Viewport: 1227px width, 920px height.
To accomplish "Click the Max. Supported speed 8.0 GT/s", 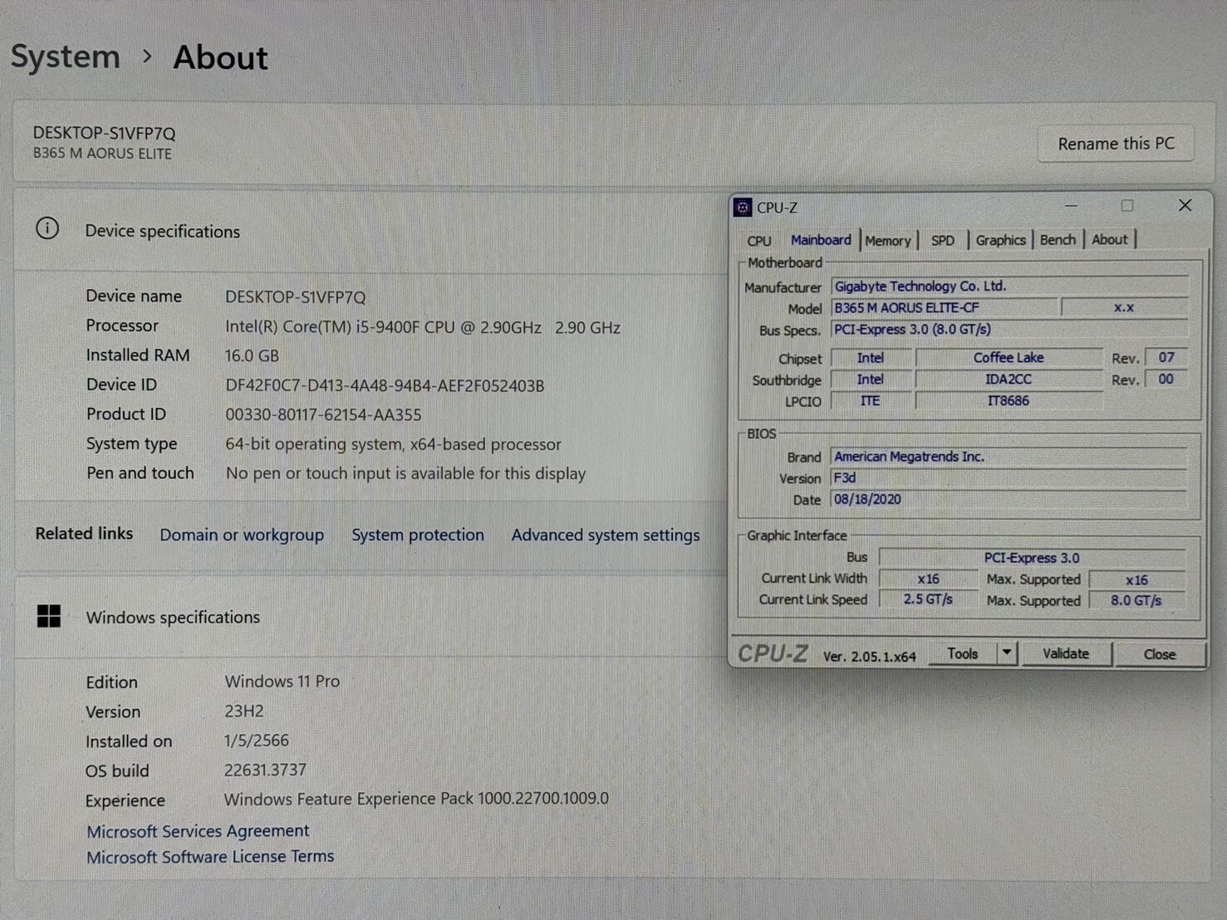I will (1136, 600).
